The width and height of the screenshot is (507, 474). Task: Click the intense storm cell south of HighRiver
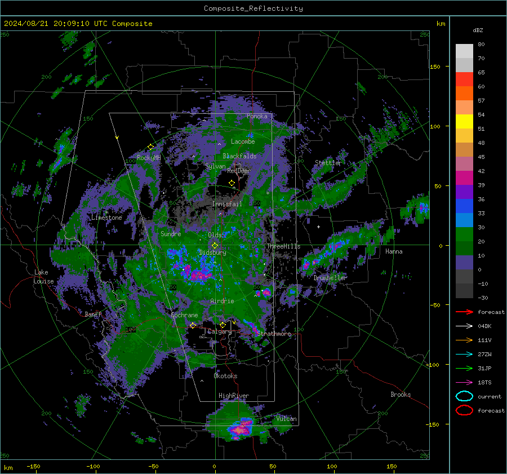[x=240, y=429]
